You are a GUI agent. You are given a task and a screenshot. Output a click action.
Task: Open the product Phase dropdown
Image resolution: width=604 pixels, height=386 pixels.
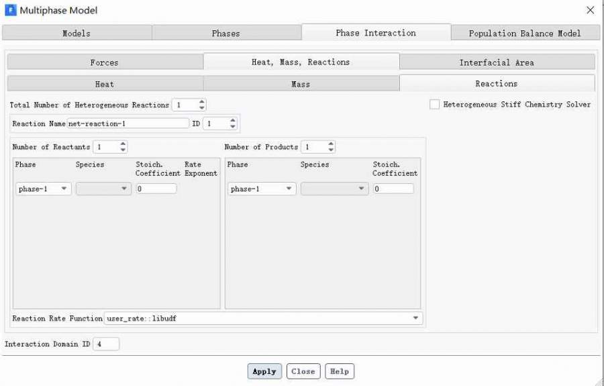point(262,189)
